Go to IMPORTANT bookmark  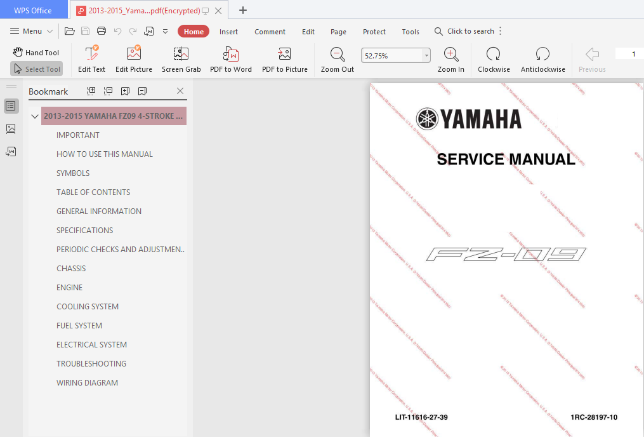pyautogui.click(x=78, y=135)
